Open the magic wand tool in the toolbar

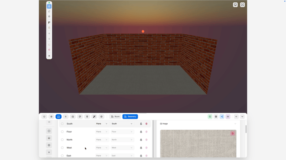[94, 116]
